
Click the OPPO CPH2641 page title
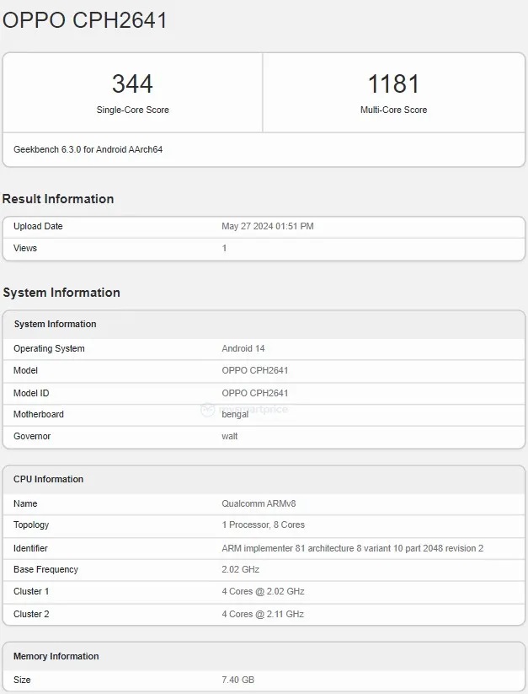pos(84,20)
